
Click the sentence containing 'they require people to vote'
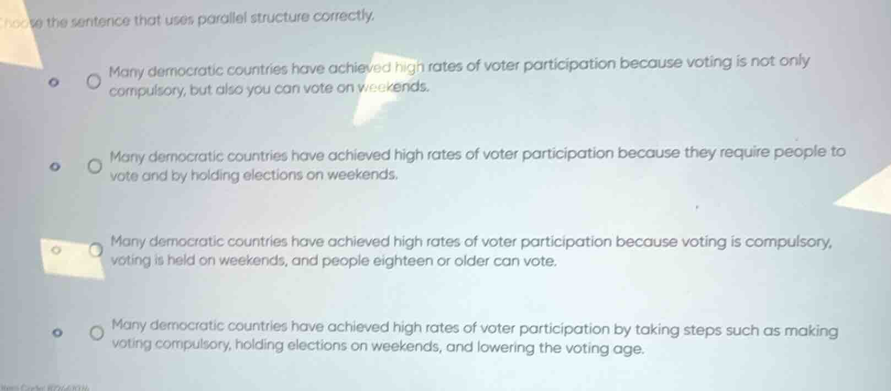tap(478, 164)
